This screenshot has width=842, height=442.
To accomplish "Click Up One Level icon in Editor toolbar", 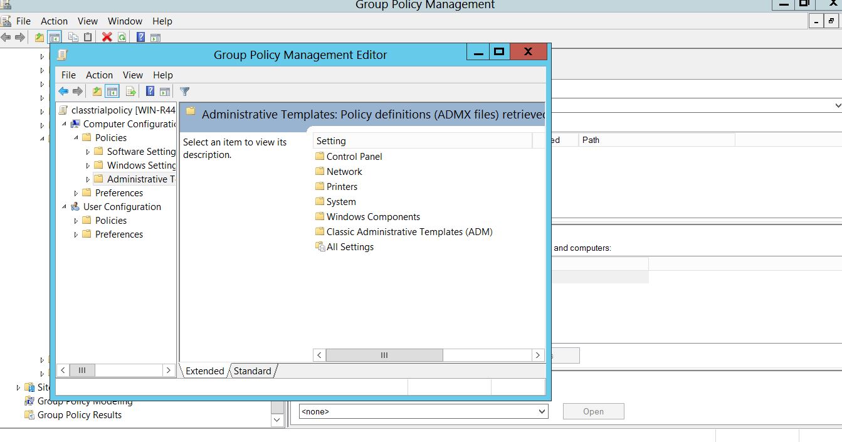I will [x=97, y=92].
